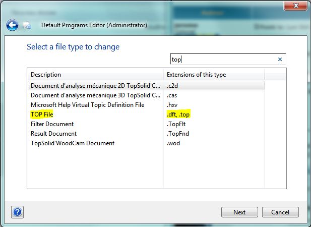Click the .wod extension cell
This screenshot has height=227, width=311.
pyautogui.click(x=173, y=143)
